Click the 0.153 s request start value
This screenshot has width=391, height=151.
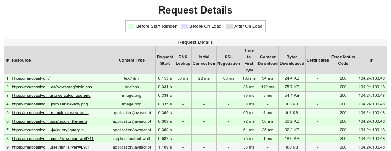[x=165, y=78]
